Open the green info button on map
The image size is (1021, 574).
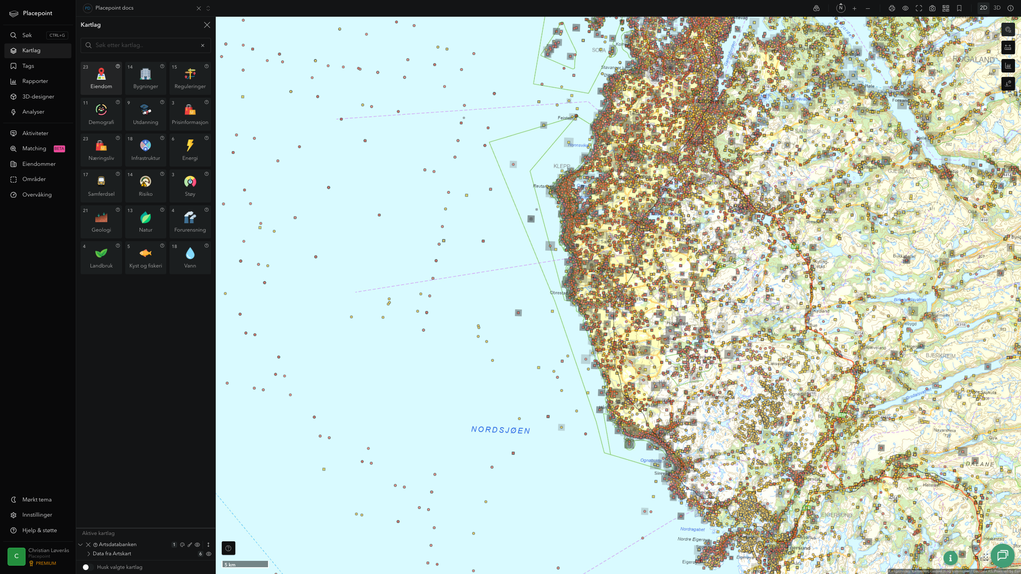coord(950,558)
